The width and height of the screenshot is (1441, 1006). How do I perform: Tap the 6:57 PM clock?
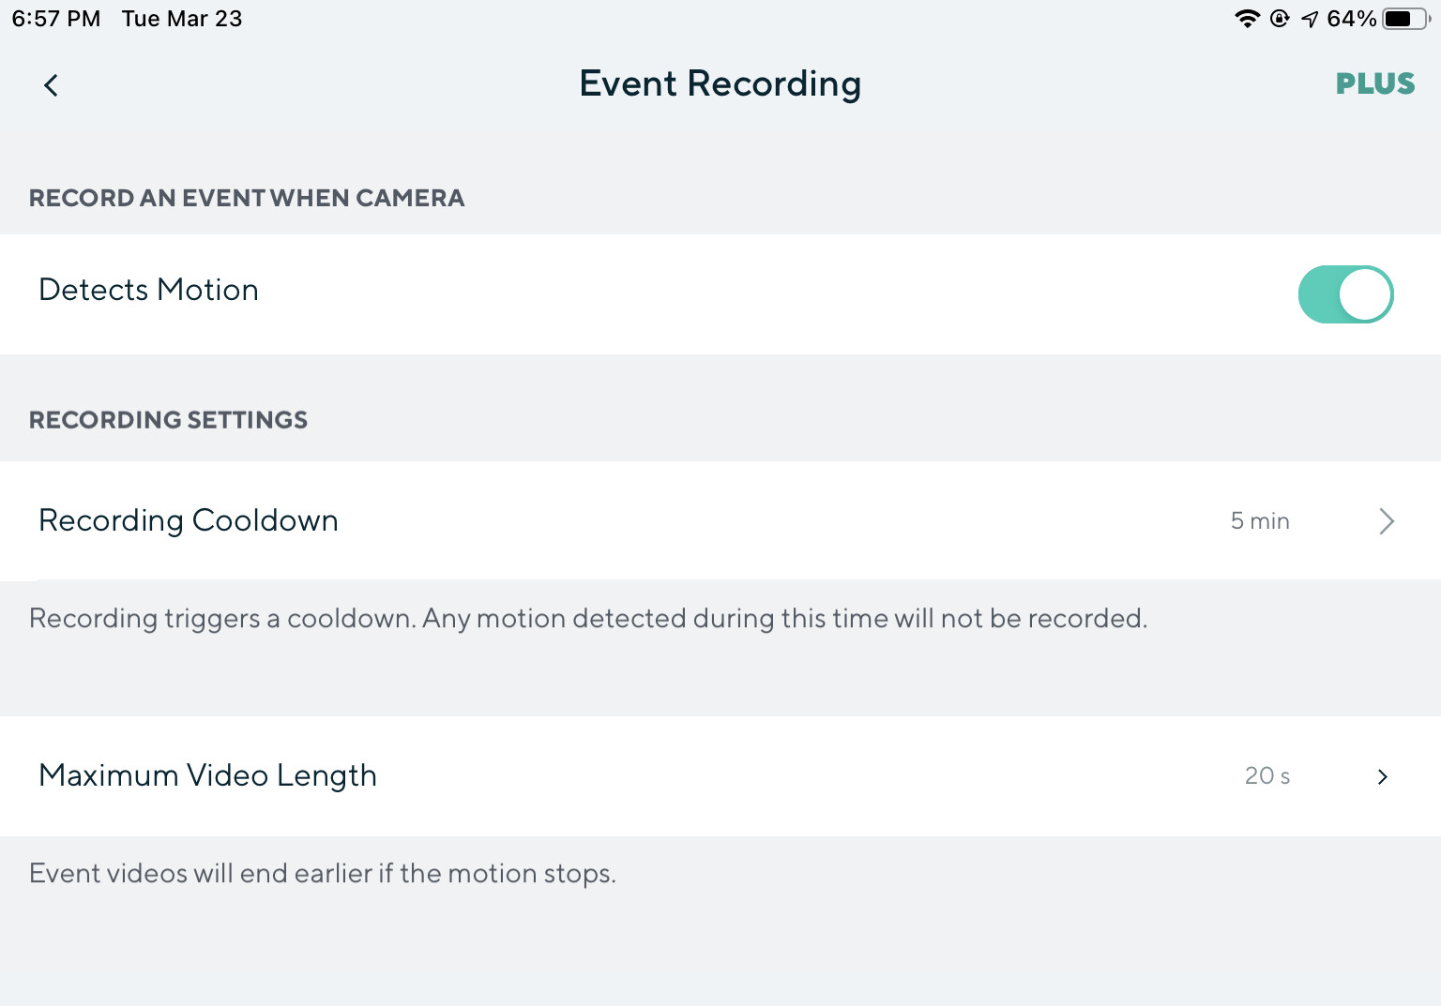(56, 19)
